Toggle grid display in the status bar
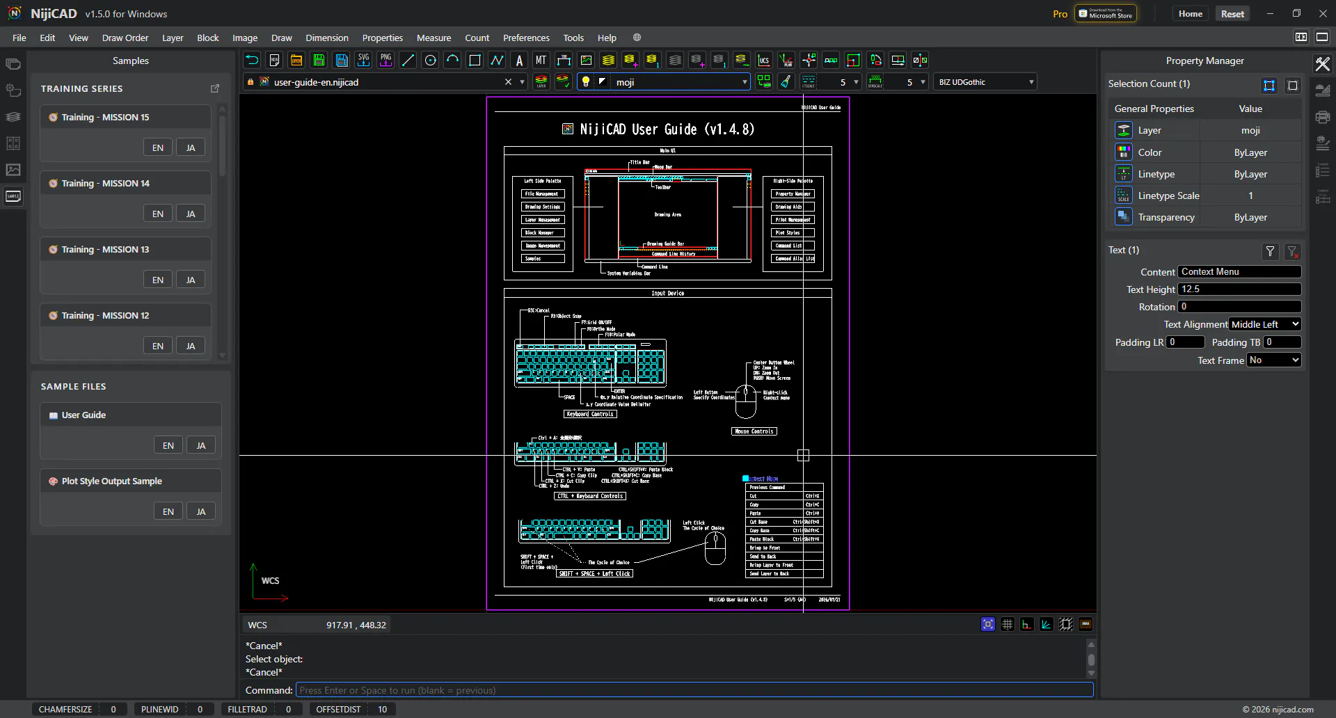This screenshot has width=1336, height=718. (1008, 625)
